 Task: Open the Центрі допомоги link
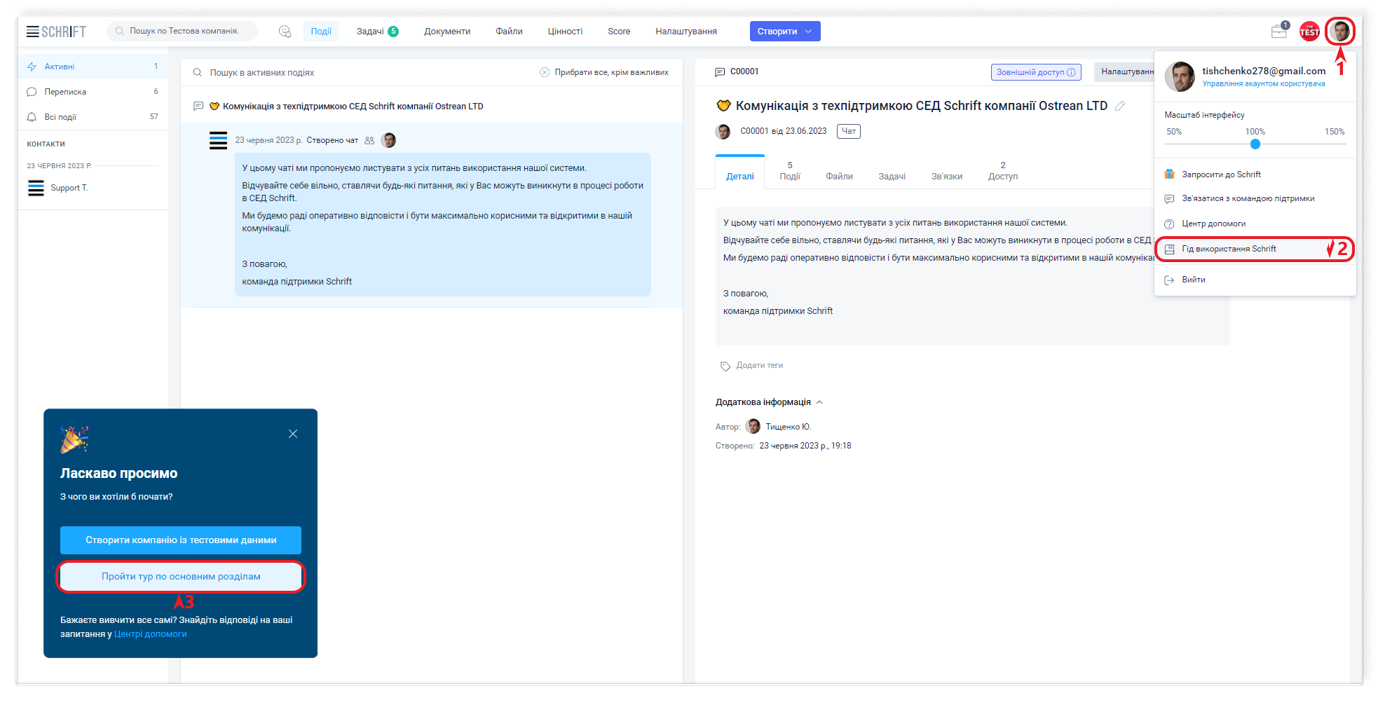(151, 634)
